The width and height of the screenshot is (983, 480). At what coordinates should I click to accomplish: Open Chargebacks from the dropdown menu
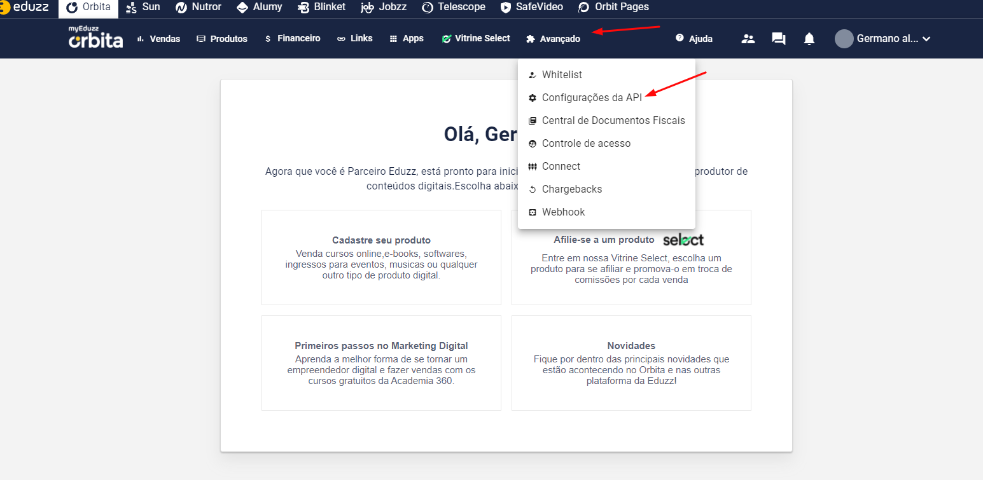tap(606, 189)
